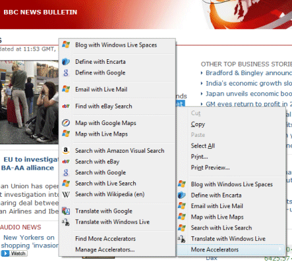Click Windows Live icon beside Blog with Windows Live Spaces in submenu

click(x=66, y=45)
